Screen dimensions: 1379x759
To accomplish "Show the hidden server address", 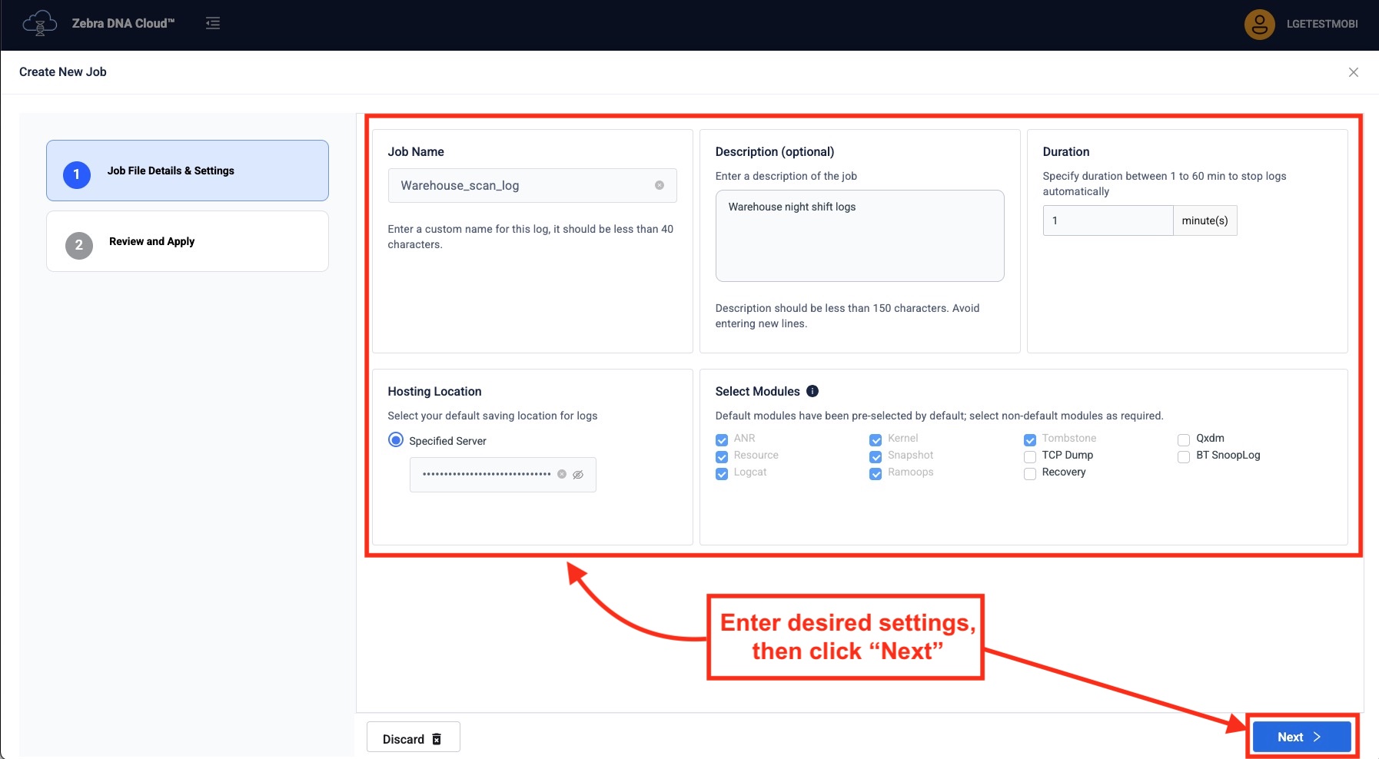I will point(578,475).
